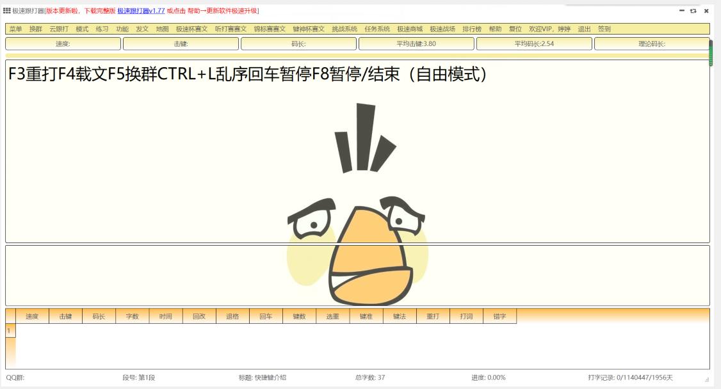Focus the typing input box below the text
The width and height of the screenshot is (721, 389).
(357, 276)
